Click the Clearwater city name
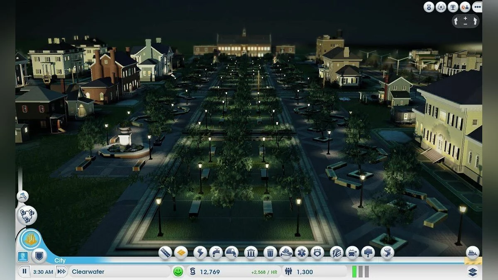 88,272
